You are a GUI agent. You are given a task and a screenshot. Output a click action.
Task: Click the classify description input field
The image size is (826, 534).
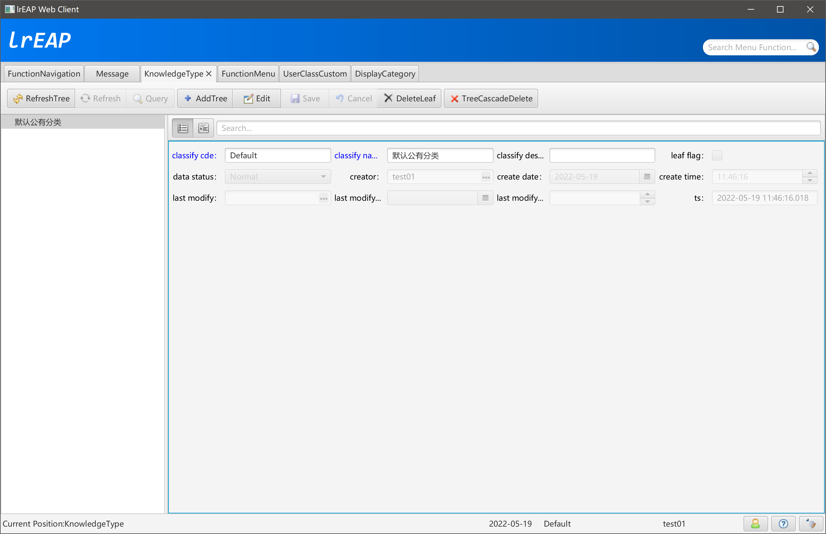[602, 156]
